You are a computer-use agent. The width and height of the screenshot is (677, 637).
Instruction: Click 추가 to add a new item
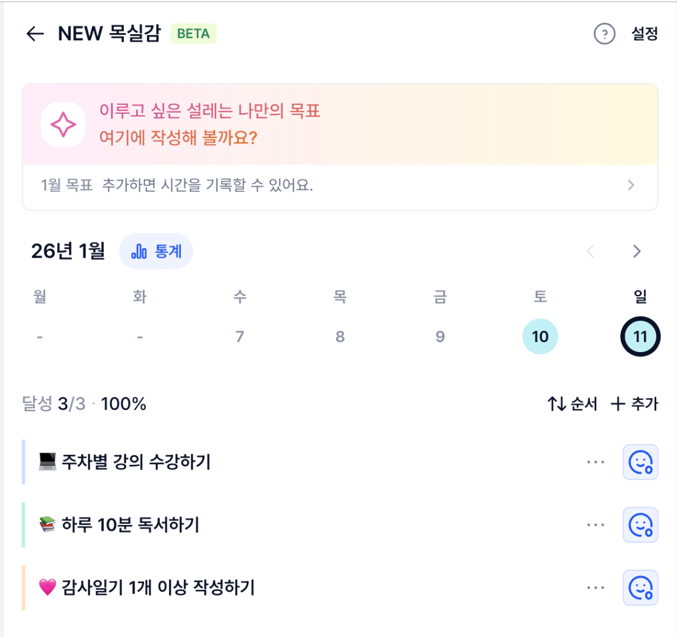[635, 404]
